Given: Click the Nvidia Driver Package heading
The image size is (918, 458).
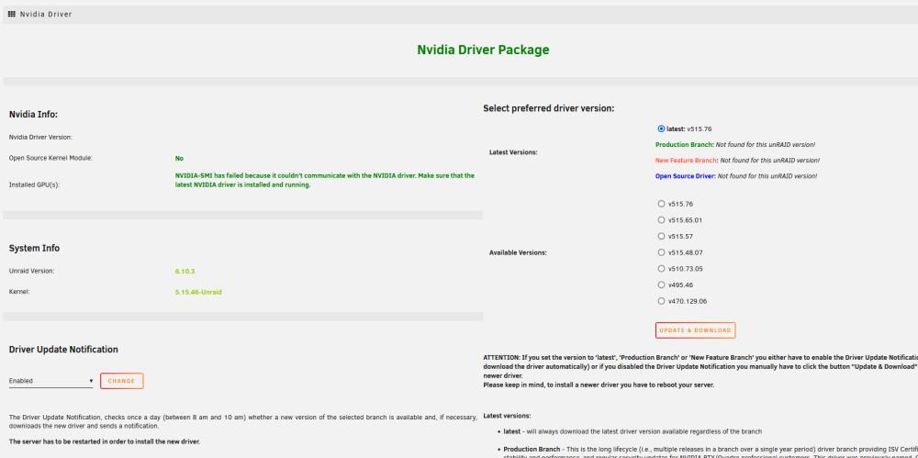Looking at the screenshot, I should 483,50.
